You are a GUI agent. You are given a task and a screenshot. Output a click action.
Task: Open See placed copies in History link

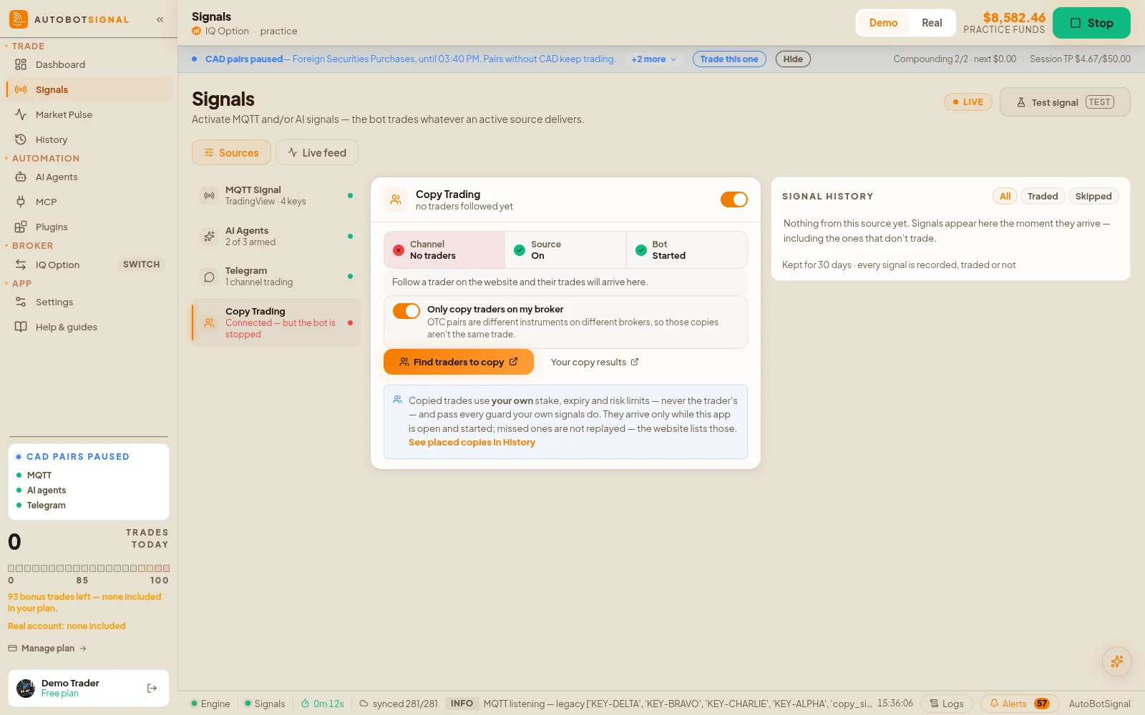[472, 443]
